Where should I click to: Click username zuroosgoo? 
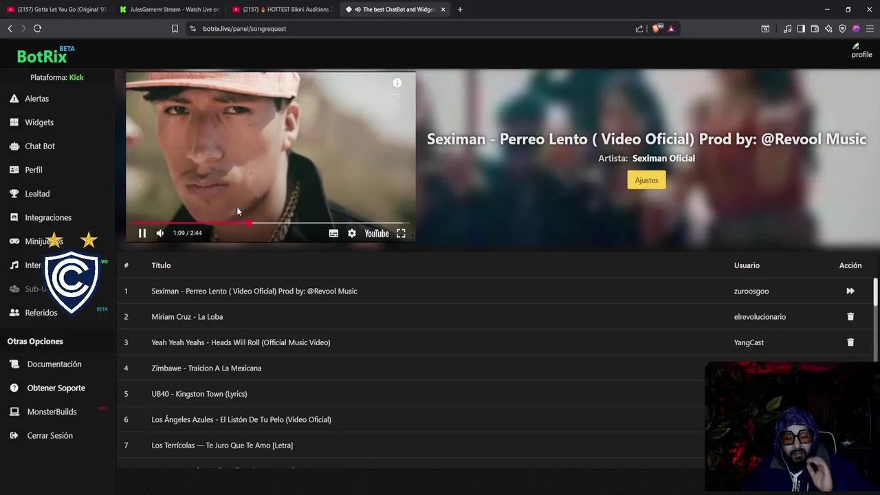[751, 291]
